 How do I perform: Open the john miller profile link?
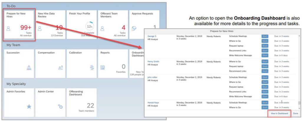[x=152, y=77]
